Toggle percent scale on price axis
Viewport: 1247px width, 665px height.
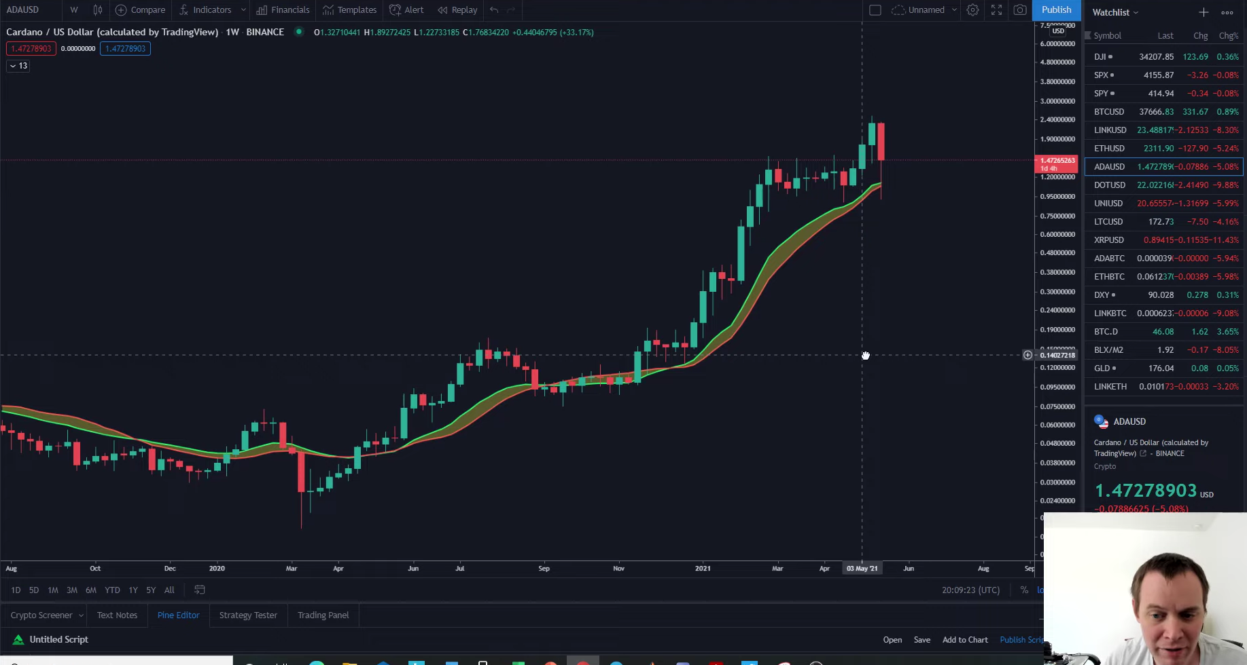click(1024, 590)
